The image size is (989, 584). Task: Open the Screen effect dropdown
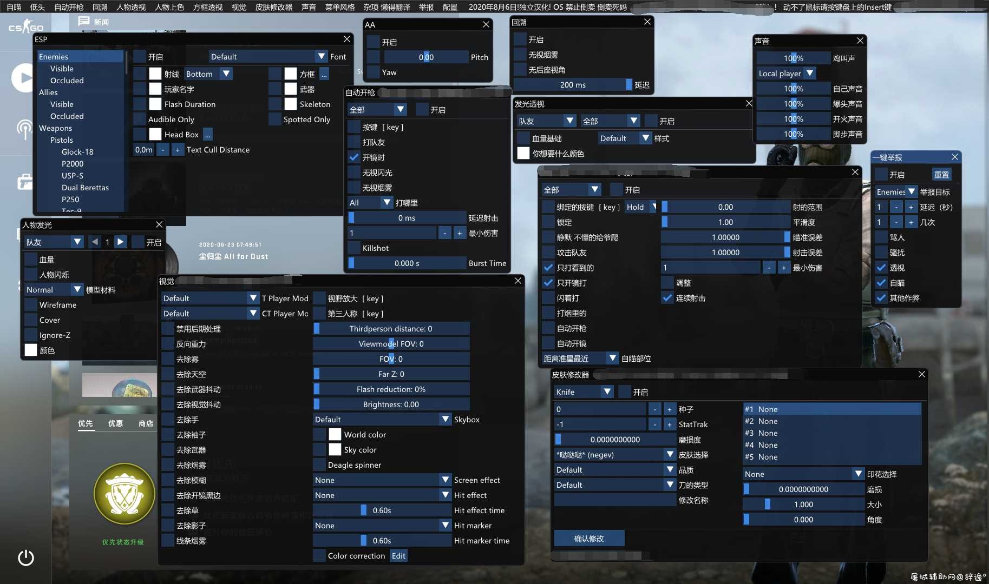tap(382, 480)
